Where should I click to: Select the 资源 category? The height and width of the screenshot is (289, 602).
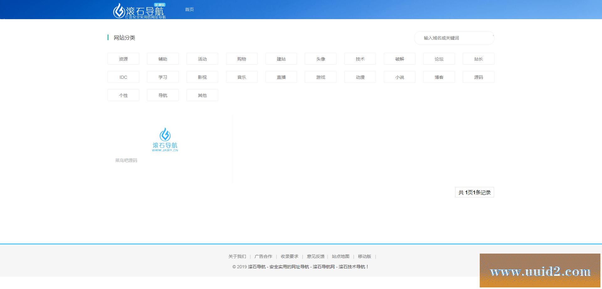[123, 59]
